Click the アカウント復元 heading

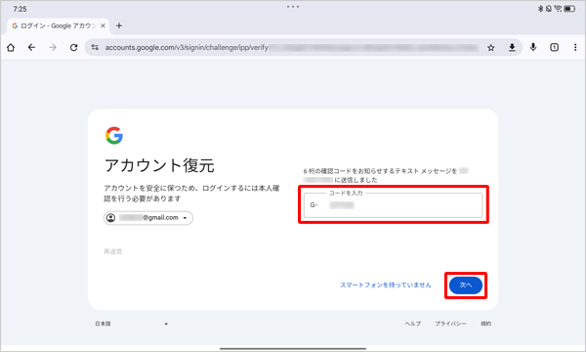pyautogui.click(x=159, y=165)
